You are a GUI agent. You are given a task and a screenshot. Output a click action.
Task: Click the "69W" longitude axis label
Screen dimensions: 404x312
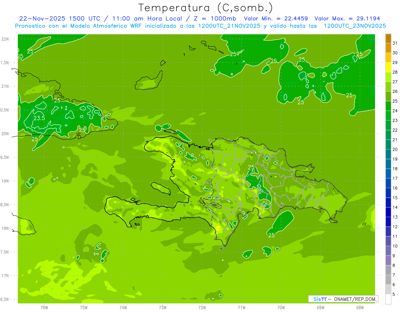[x=321, y=308]
